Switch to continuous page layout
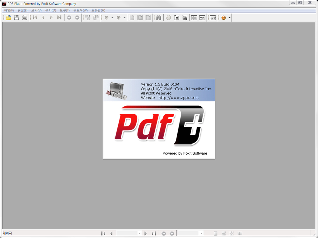Screen dimensions: 318x238 (x=224, y=234)
